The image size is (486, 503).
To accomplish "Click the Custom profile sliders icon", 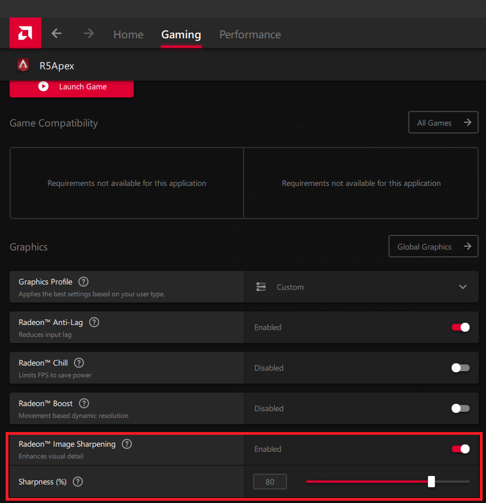I will pos(261,287).
